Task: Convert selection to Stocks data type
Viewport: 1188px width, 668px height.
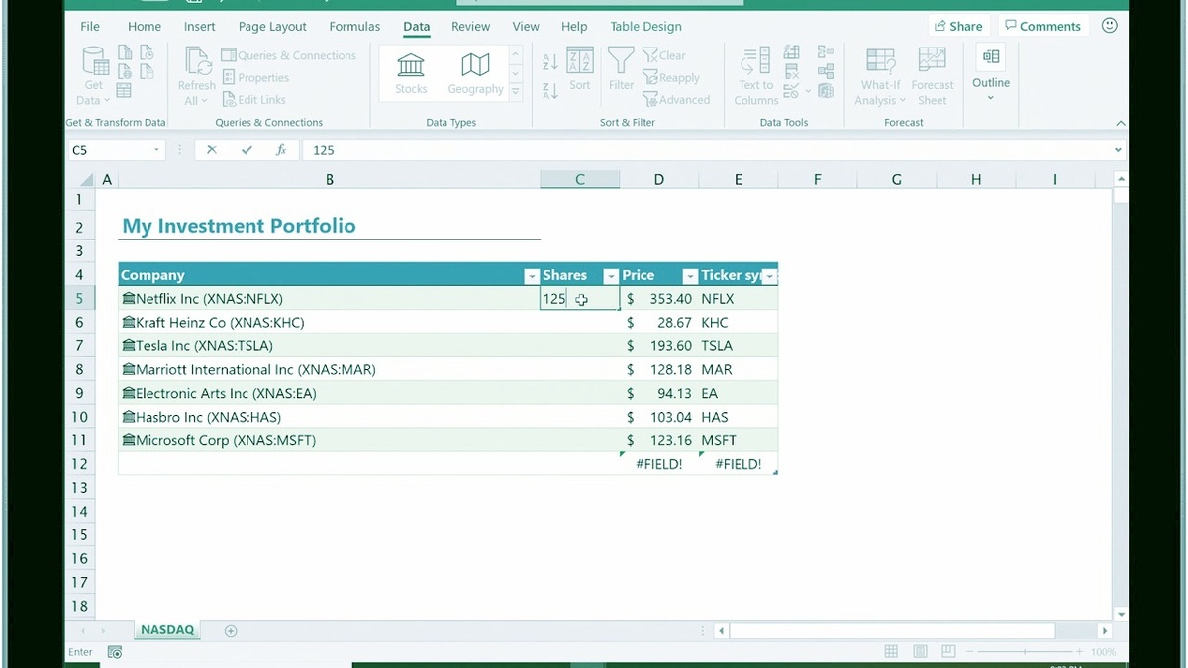Action: tap(411, 74)
